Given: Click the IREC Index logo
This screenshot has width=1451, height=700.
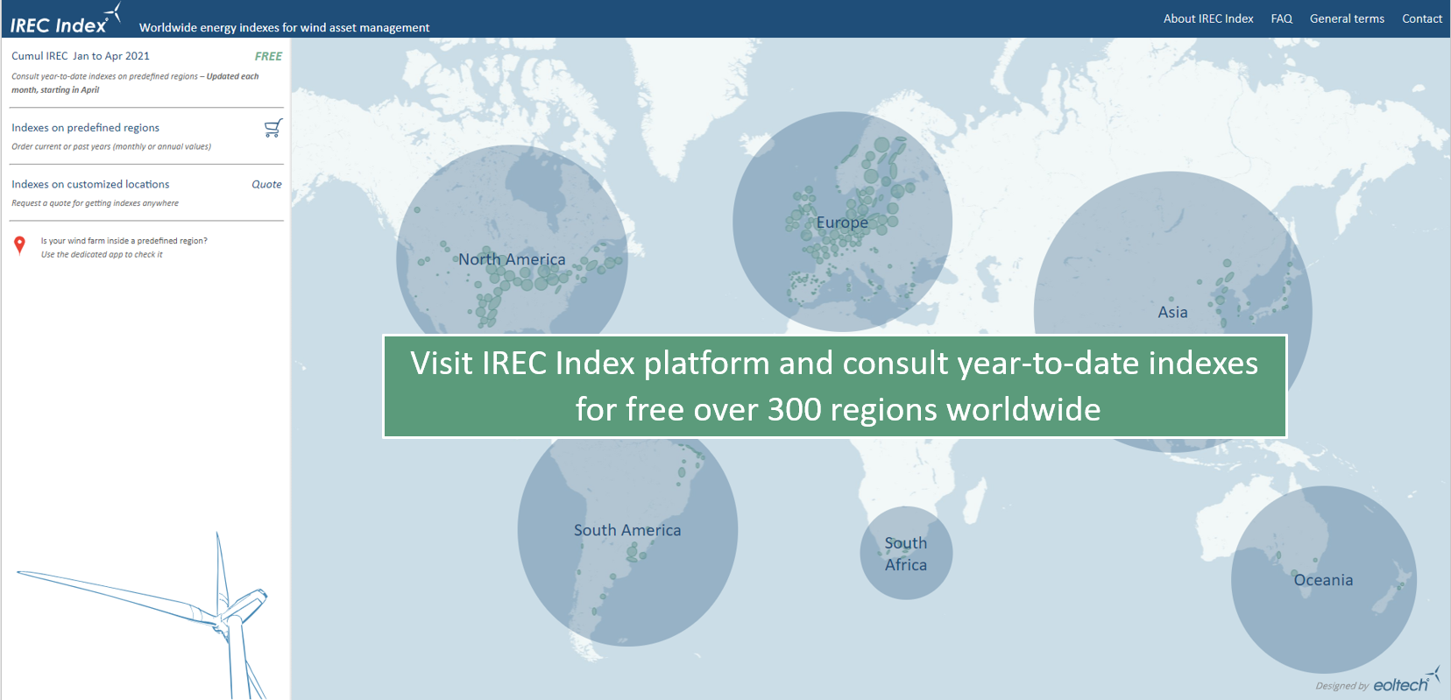Looking at the screenshot, I should (x=66, y=19).
